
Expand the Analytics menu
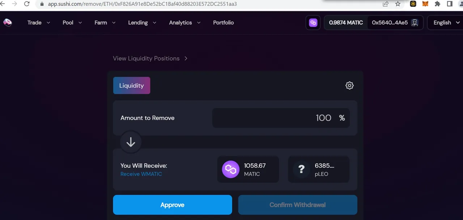pyautogui.click(x=185, y=22)
